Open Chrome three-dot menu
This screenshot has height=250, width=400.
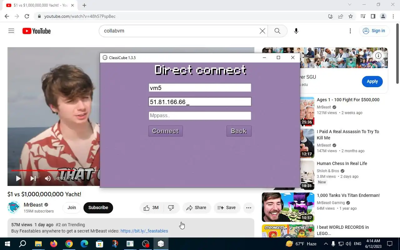point(393,16)
